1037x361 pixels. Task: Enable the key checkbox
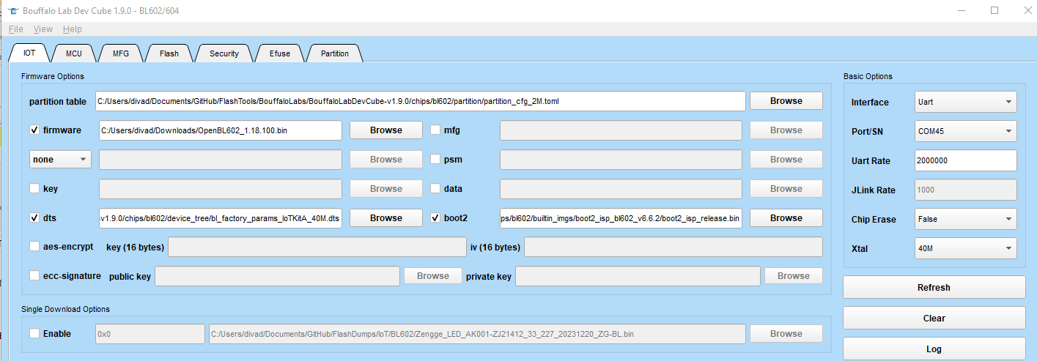[34, 189]
